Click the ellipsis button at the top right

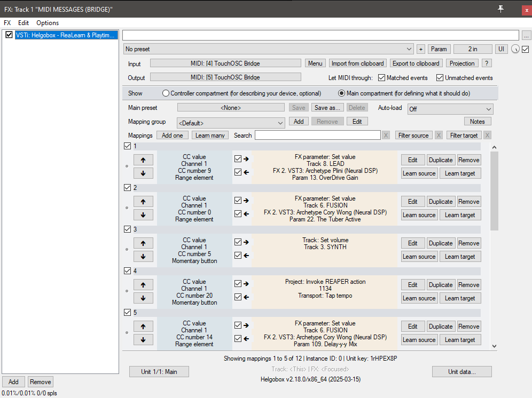[526, 35]
